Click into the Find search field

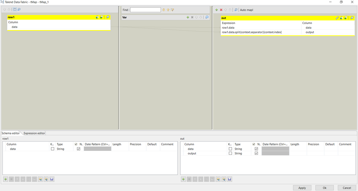tap(145, 10)
